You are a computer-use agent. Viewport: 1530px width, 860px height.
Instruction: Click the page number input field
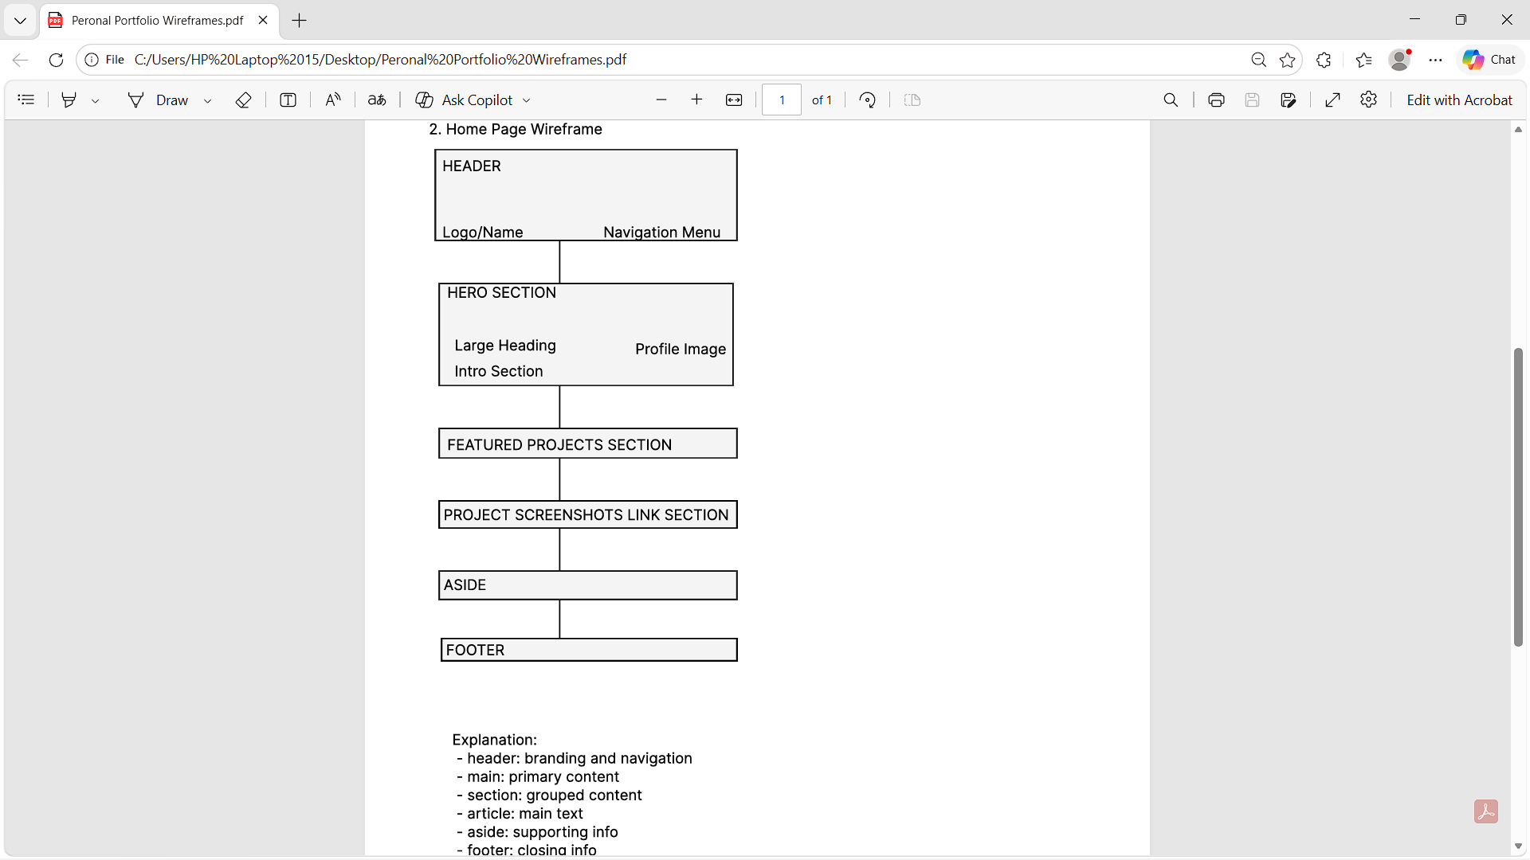pos(782,100)
